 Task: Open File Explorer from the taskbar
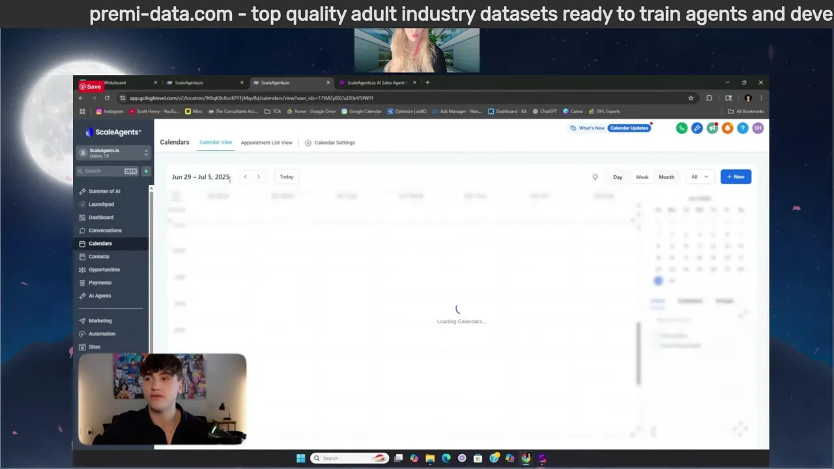coord(430,458)
